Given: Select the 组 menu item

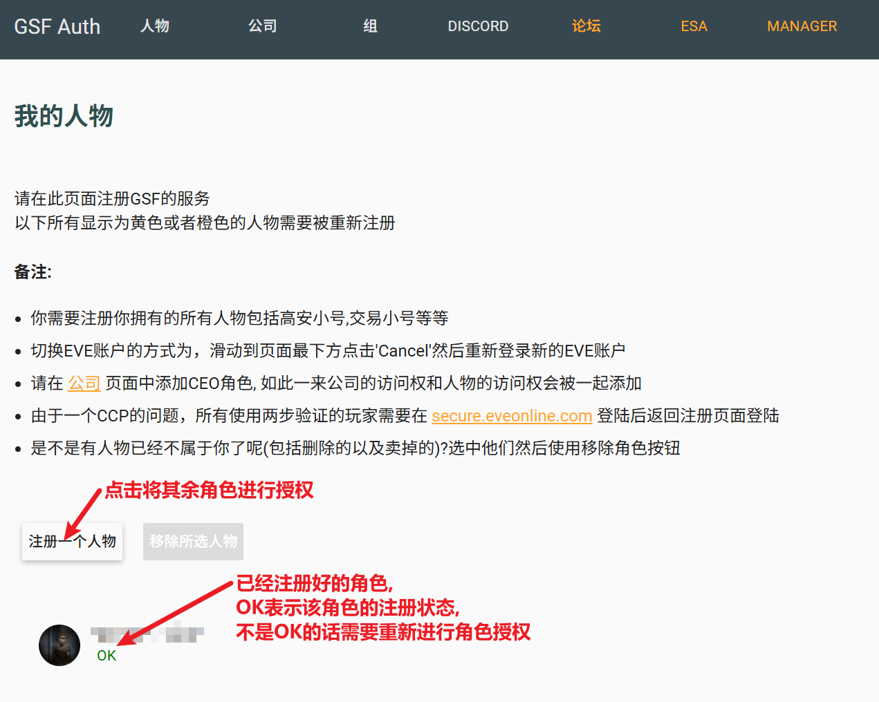Looking at the screenshot, I should click(x=371, y=26).
